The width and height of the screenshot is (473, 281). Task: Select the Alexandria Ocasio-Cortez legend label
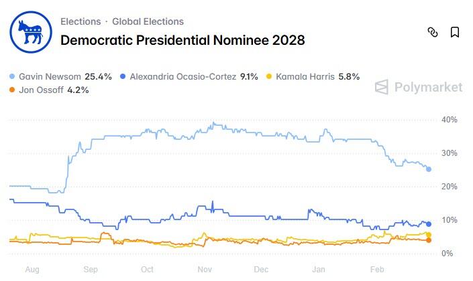184,77
